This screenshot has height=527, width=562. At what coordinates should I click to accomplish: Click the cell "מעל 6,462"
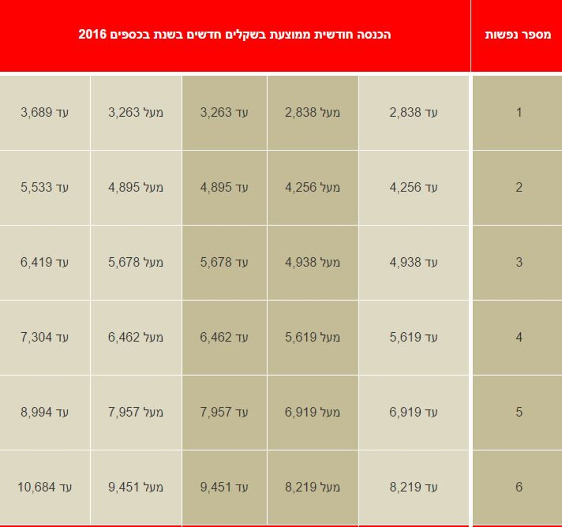point(136,338)
